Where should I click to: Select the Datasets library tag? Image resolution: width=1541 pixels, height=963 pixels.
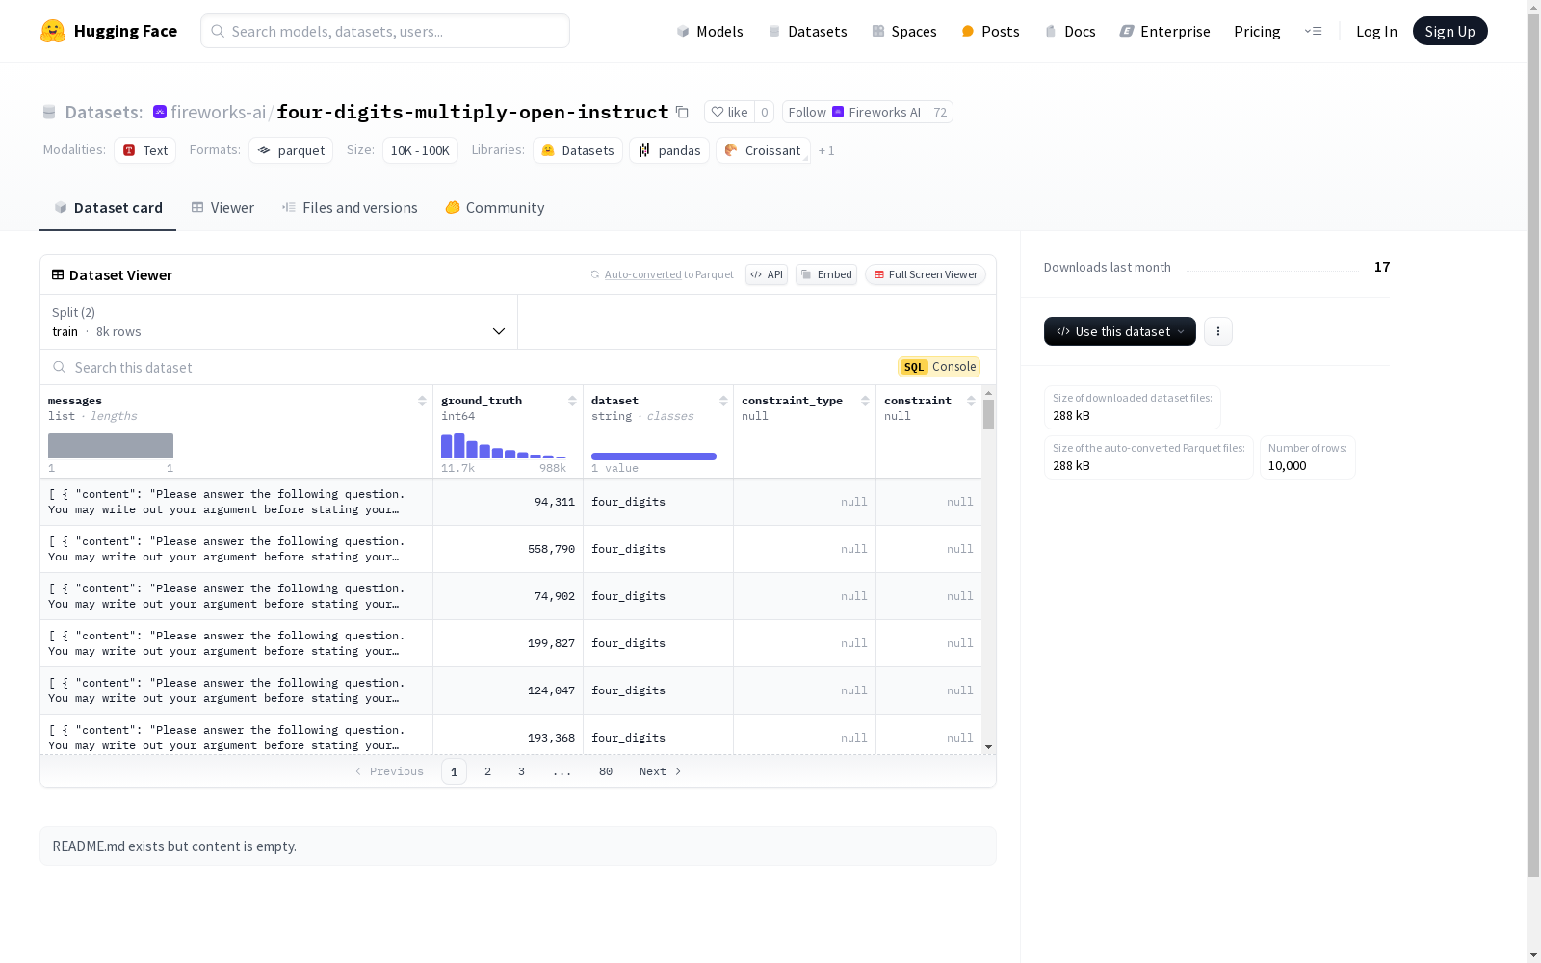point(578,150)
